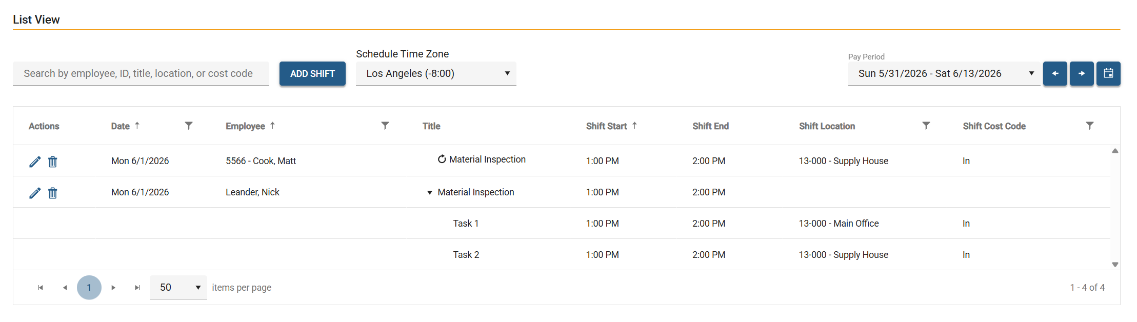Jump to last page of results

(137, 288)
